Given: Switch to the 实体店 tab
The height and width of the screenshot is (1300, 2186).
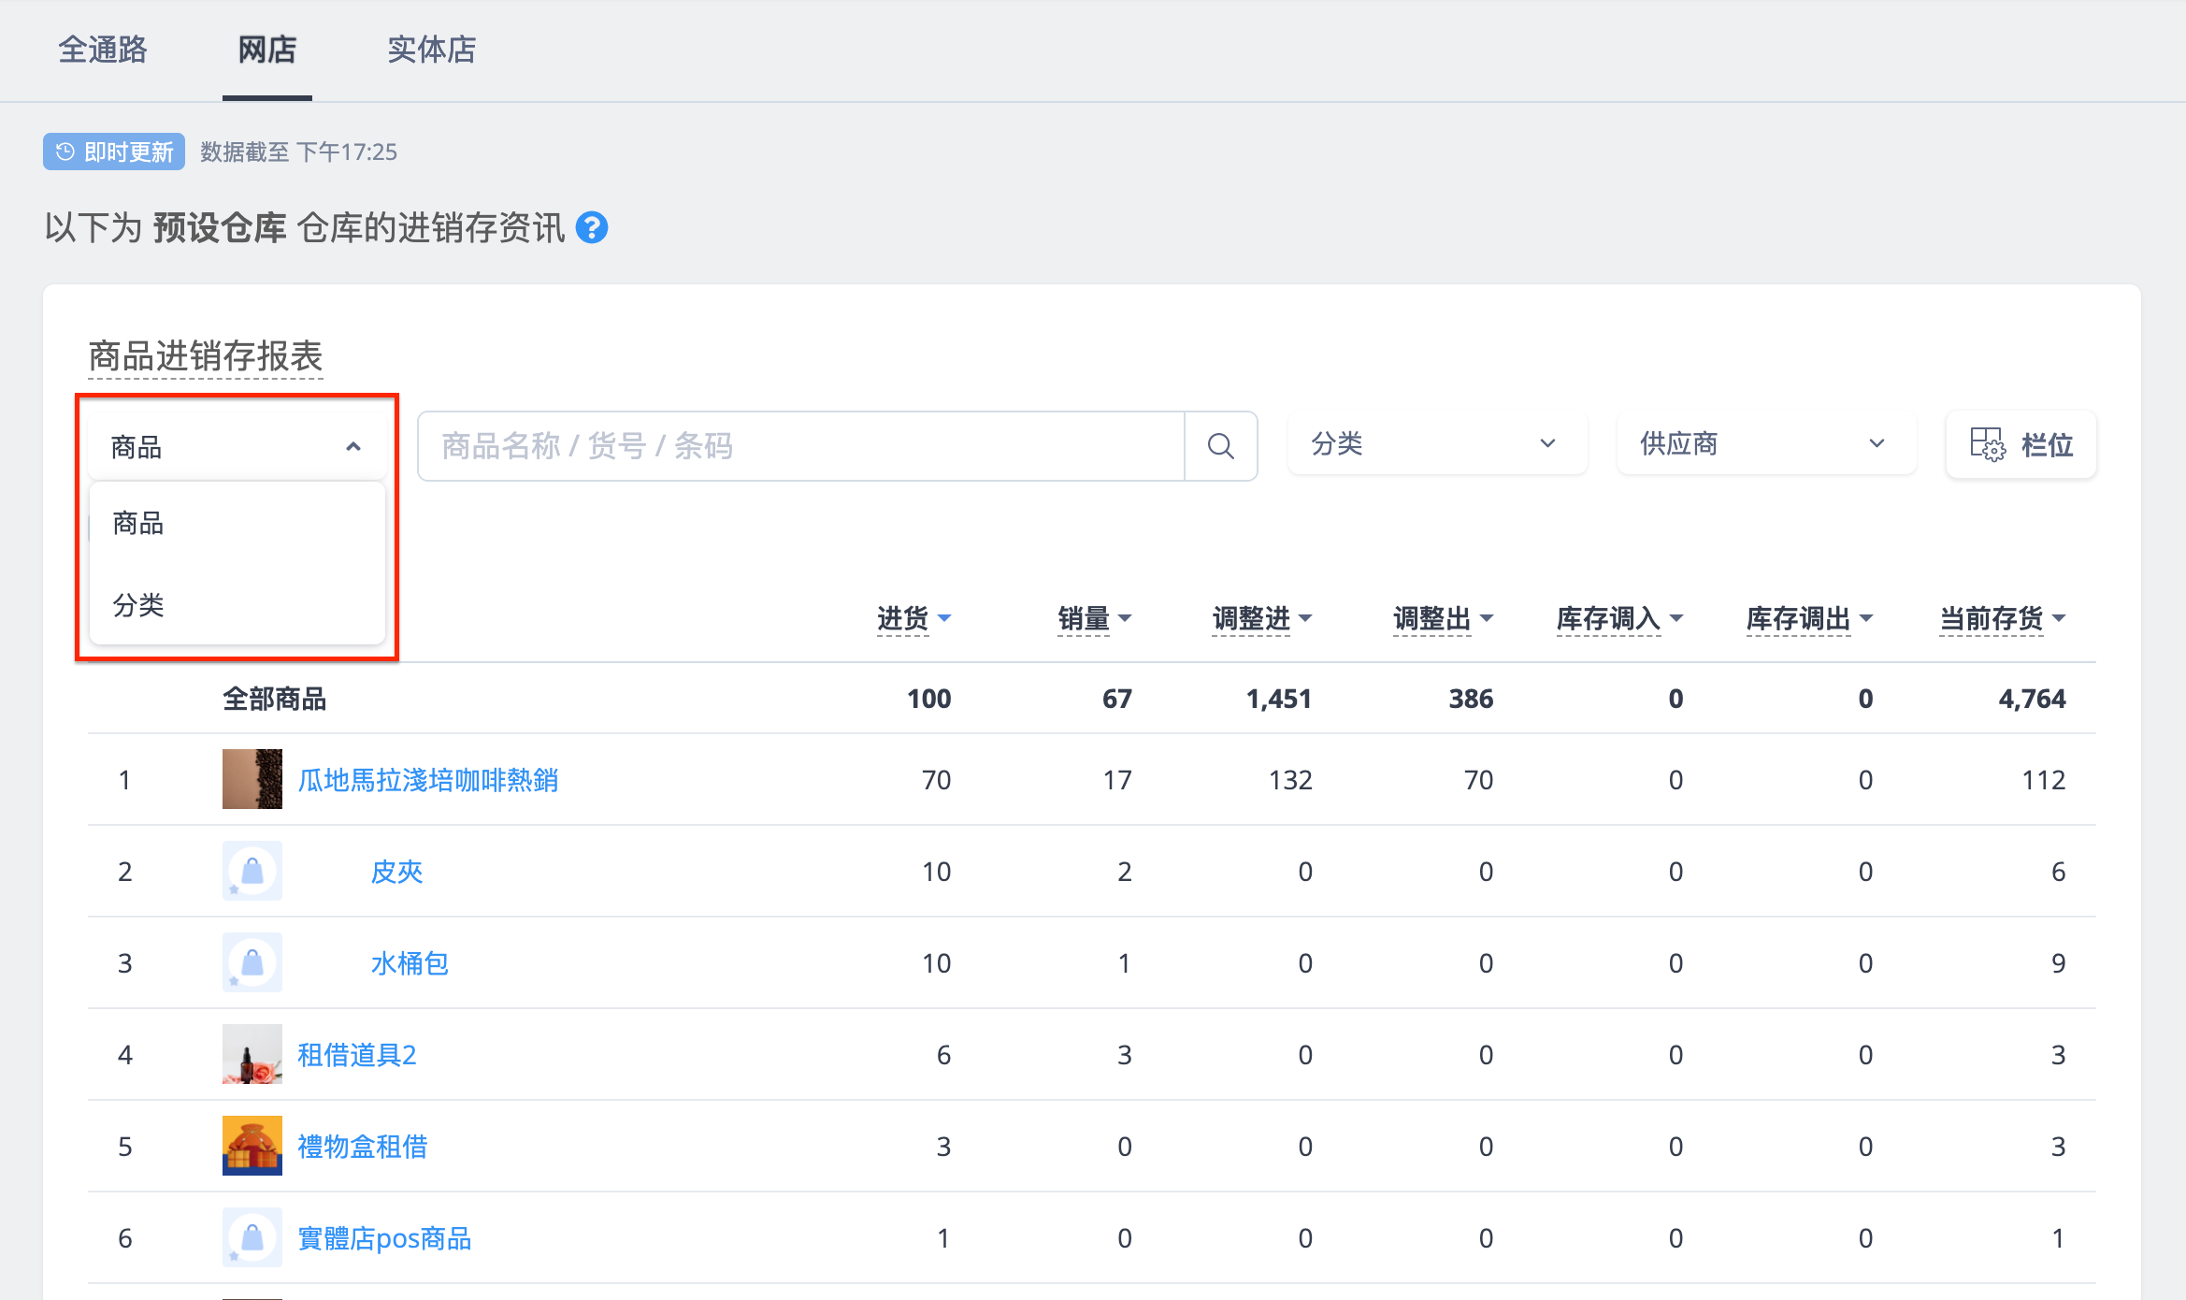Looking at the screenshot, I should tap(432, 50).
